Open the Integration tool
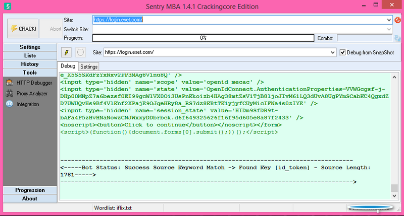404x216 pixels. [23, 104]
